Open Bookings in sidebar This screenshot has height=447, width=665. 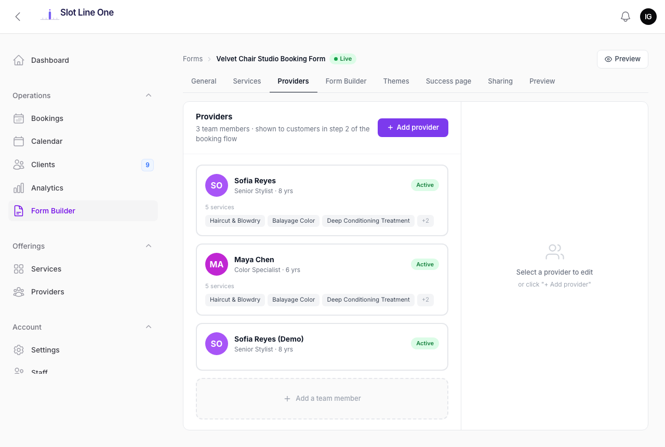pyautogui.click(x=83, y=118)
